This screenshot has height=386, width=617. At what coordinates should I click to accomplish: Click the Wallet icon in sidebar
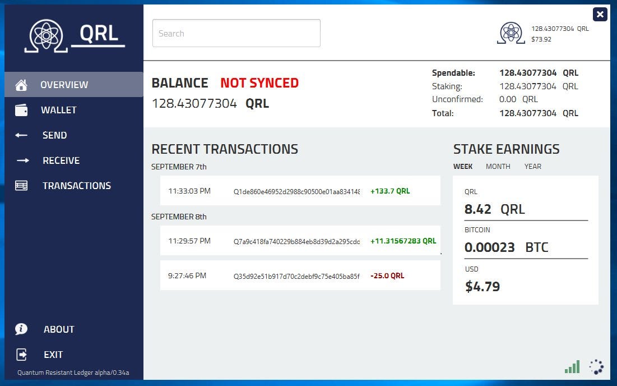coord(21,110)
